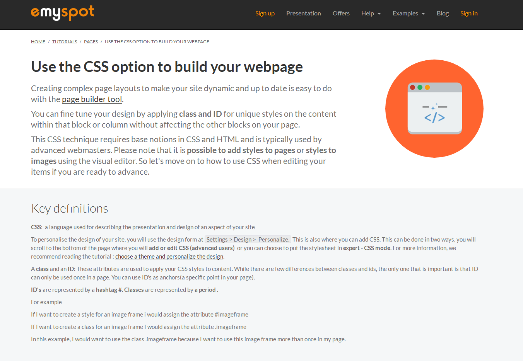Click current breadcrumb USE THE CSS OPTION

click(157, 42)
